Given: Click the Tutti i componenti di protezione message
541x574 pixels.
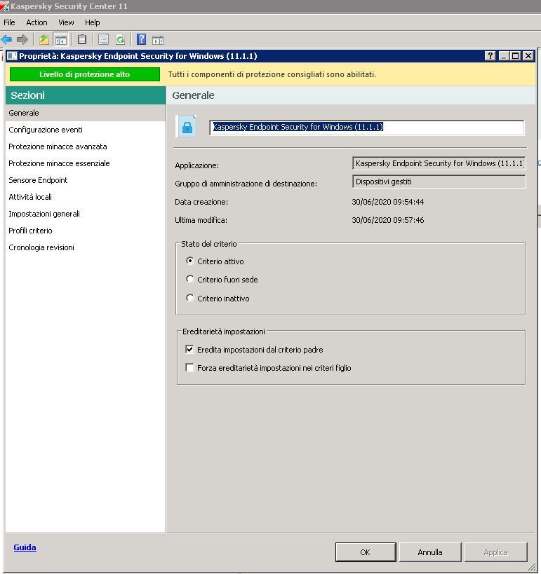Looking at the screenshot, I should coord(272,74).
